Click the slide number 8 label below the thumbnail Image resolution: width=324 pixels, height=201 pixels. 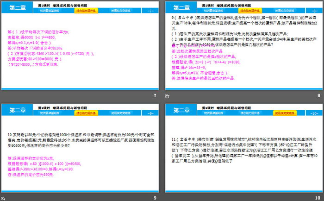(318, 95)
